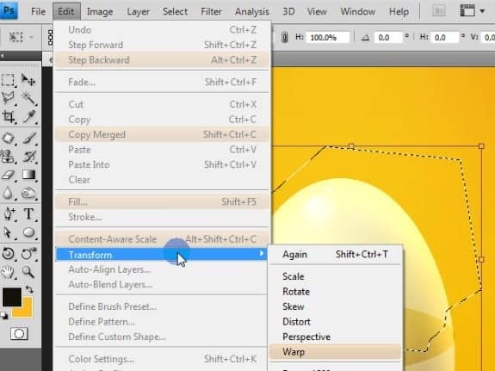Select the Move tool
495x371 pixels.
click(x=28, y=80)
